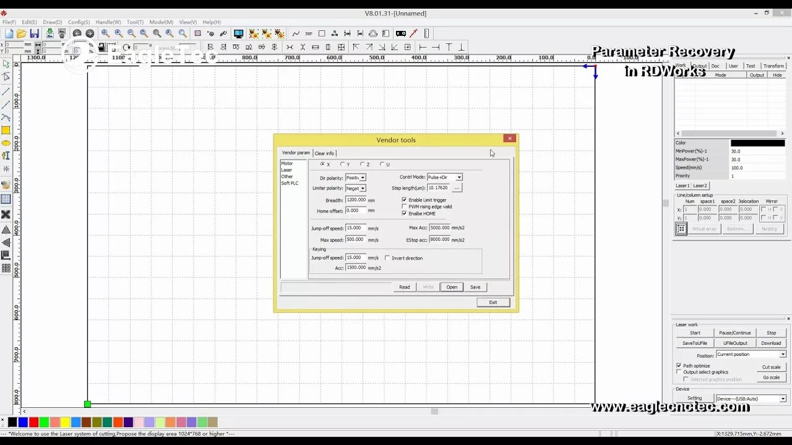Click the Redo arrow icon
The image size is (792, 445).
click(x=90, y=33)
